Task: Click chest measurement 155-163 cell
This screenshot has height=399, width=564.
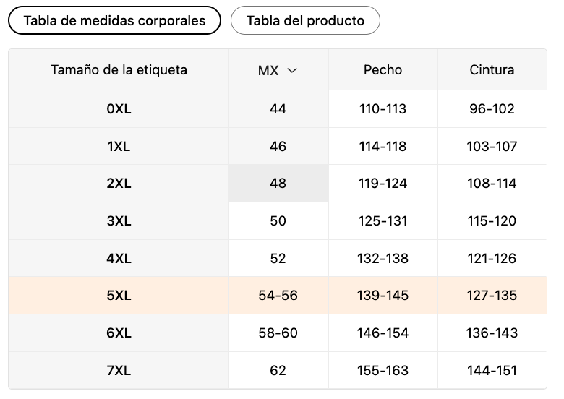Action: [x=383, y=371]
